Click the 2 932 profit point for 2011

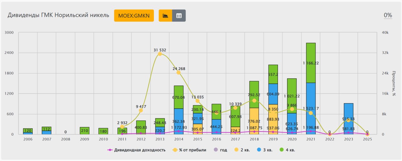(122, 127)
